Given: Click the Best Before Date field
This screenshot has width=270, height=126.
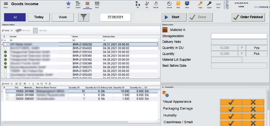Looking at the screenshot, I should [239, 66].
